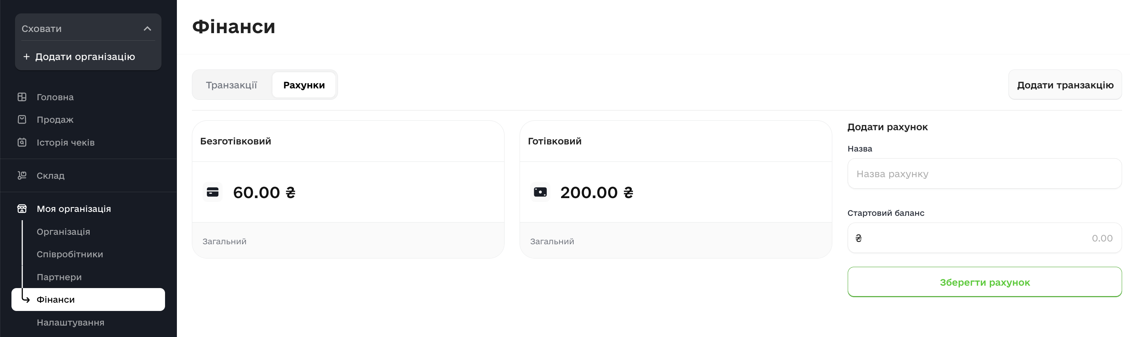Collapse the Сховати organization chevron
This screenshot has height=337, width=1130.
coord(147,28)
